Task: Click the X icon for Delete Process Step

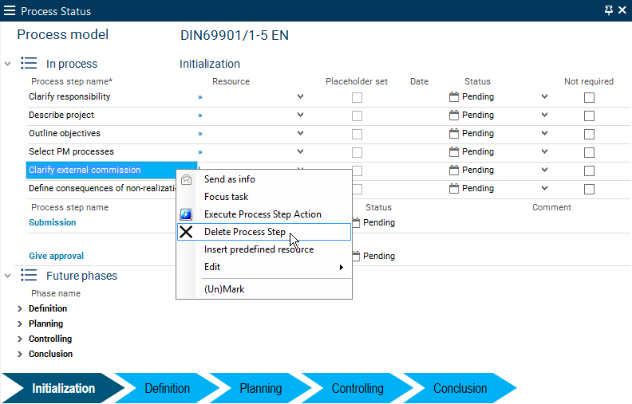Action: click(x=186, y=232)
